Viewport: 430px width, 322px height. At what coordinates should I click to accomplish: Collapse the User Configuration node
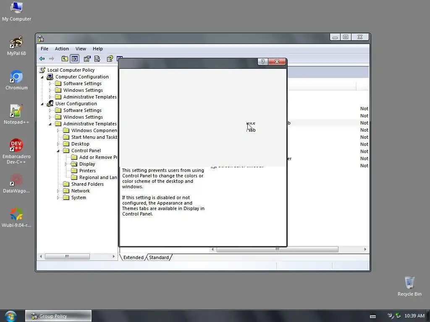(x=42, y=104)
